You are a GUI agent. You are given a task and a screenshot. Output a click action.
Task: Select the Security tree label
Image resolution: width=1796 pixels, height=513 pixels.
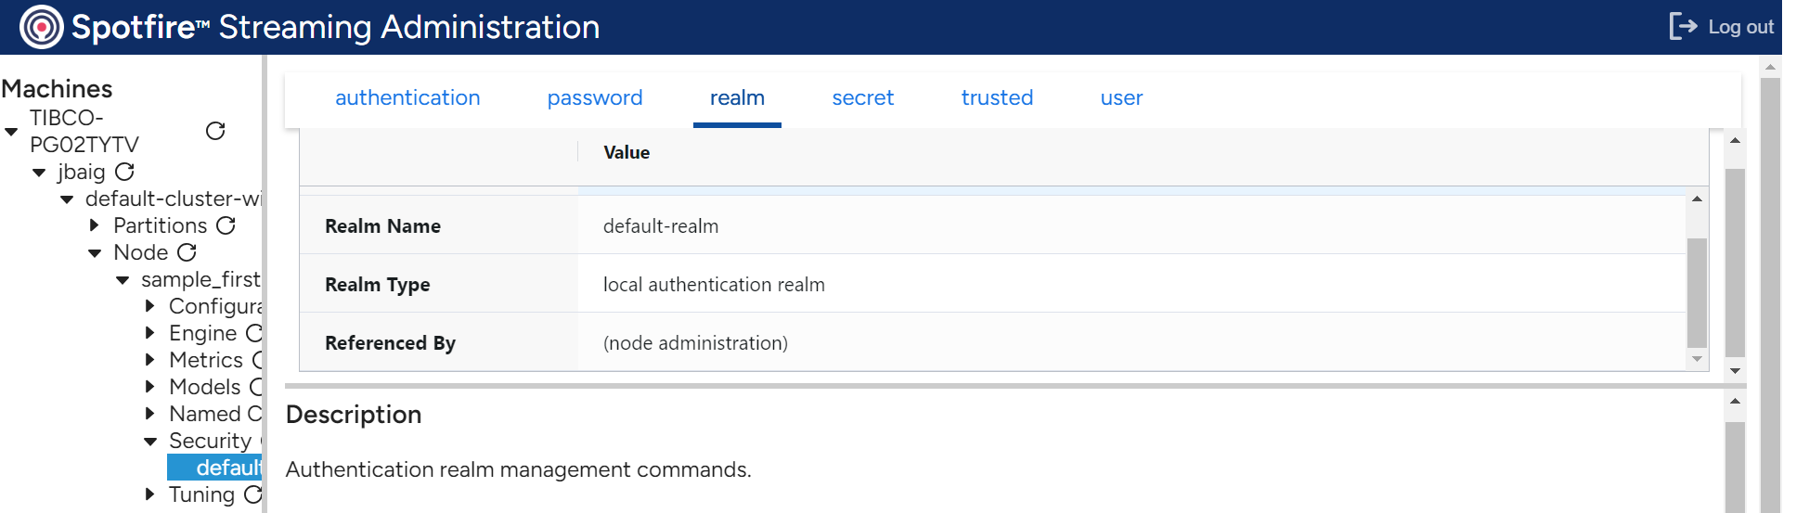coord(210,441)
